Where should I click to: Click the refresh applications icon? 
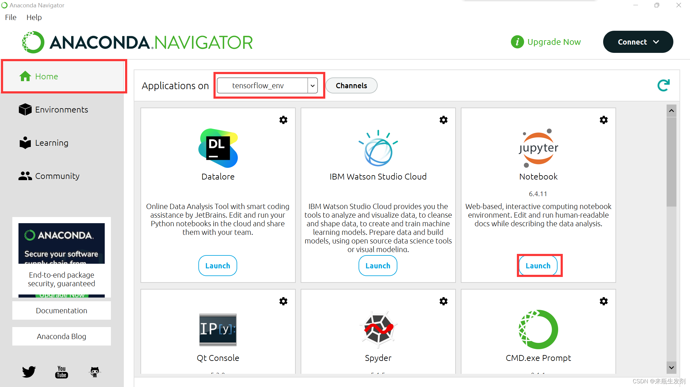(664, 85)
